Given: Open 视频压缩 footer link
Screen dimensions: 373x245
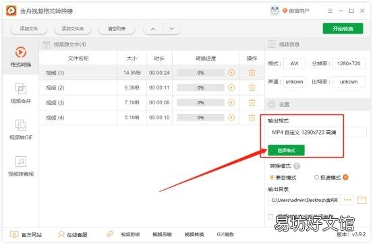Looking at the screenshot, I should pyautogui.click(x=162, y=234).
